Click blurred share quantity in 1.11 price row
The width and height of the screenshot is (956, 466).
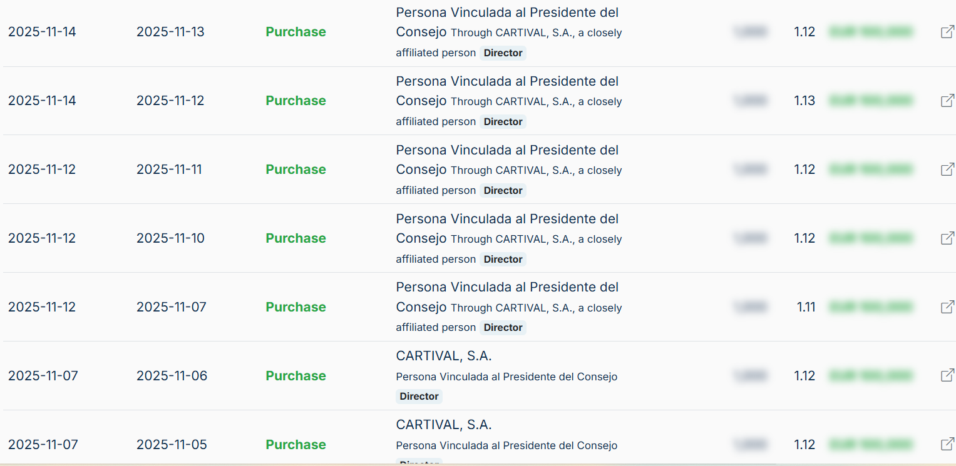point(750,307)
